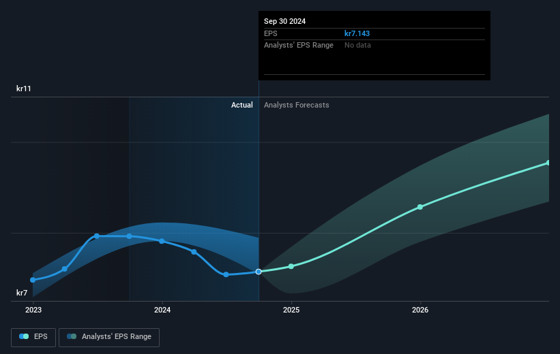Click the kr7.143 EPS value in tooltip
The height and width of the screenshot is (354, 560).
click(357, 33)
